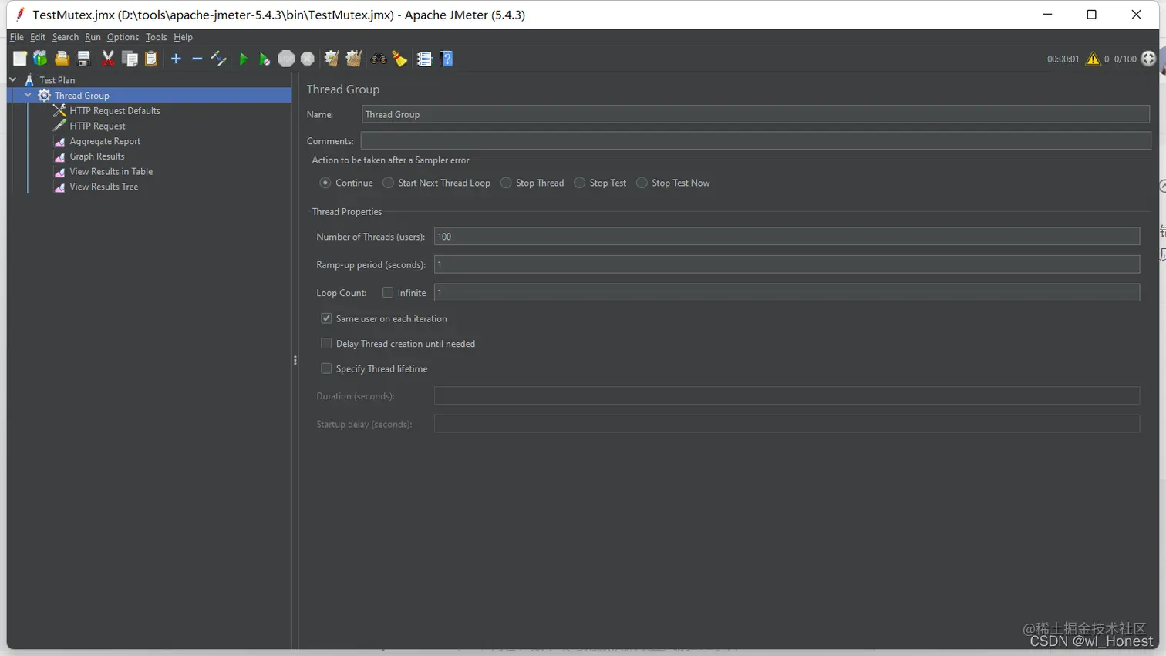Image resolution: width=1166 pixels, height=656 pixels.
Task: Click the Collapse All minus icon
Action: tap(197, 59)
